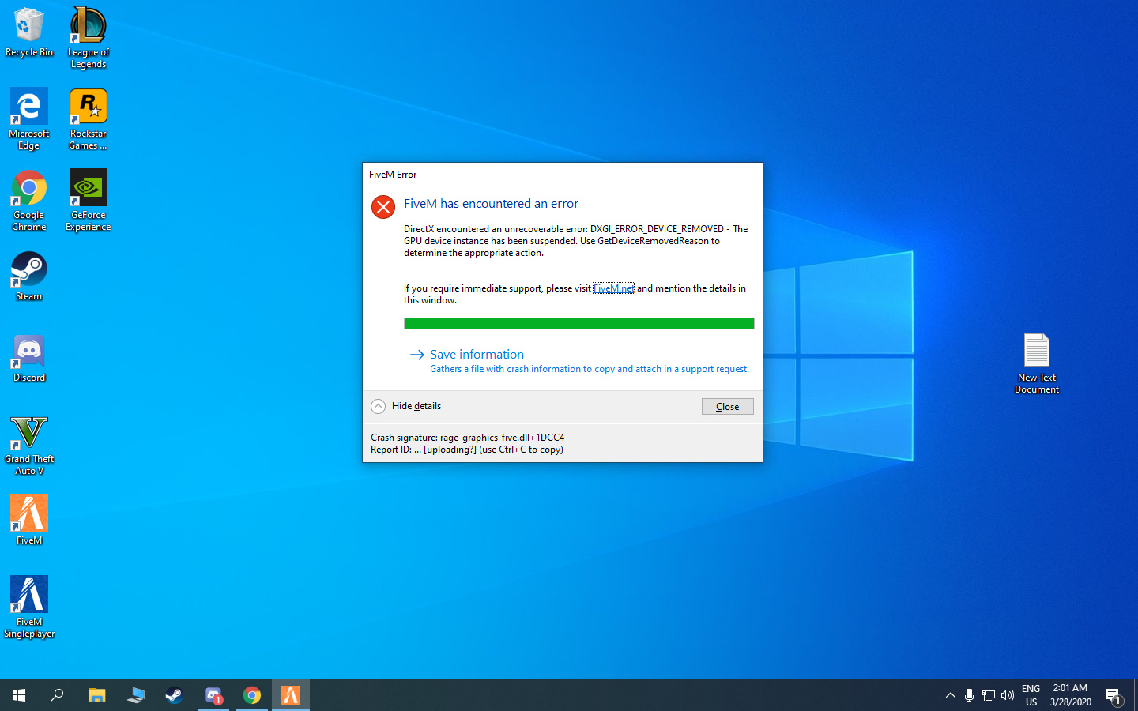Click the green progress bar

(x=578, y=323)
